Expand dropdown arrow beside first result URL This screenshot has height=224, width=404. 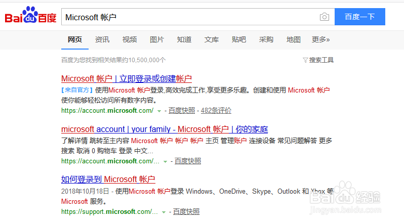[x=159, y=111]
